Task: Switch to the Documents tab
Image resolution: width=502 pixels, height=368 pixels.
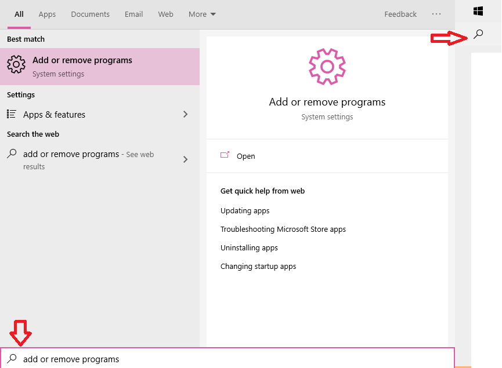Action: pyautogui.click(x=91, y=14)
